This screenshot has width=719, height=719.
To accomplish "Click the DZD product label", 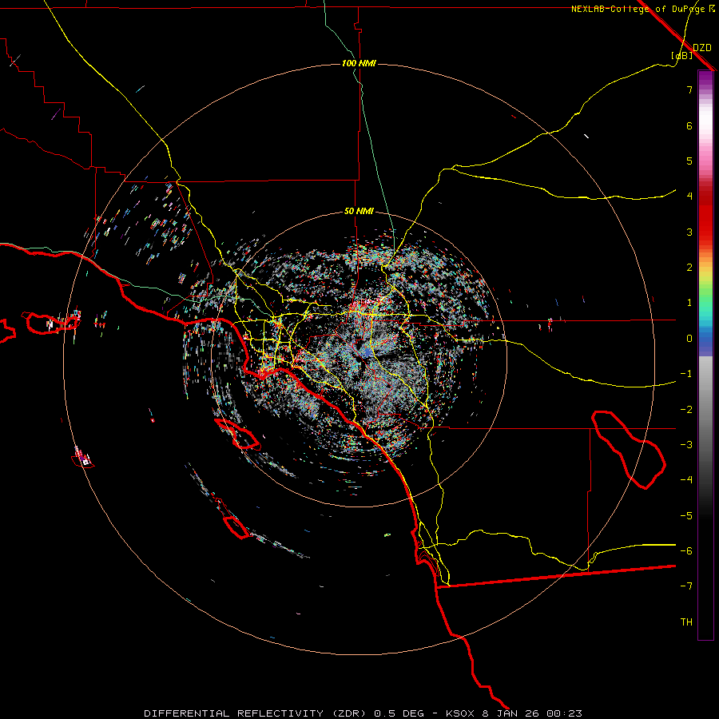I will pos(701,48).
